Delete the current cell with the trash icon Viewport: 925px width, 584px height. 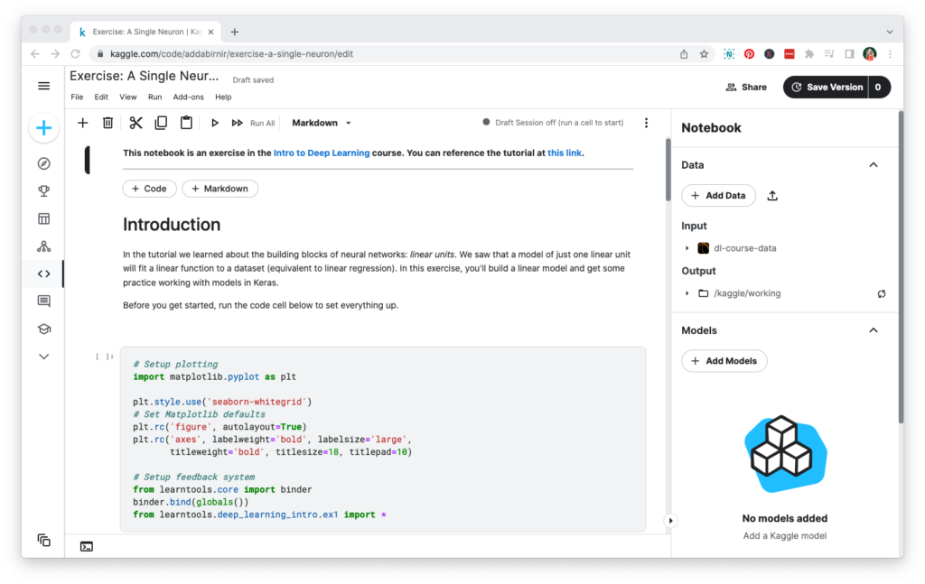tap(107, 122)
